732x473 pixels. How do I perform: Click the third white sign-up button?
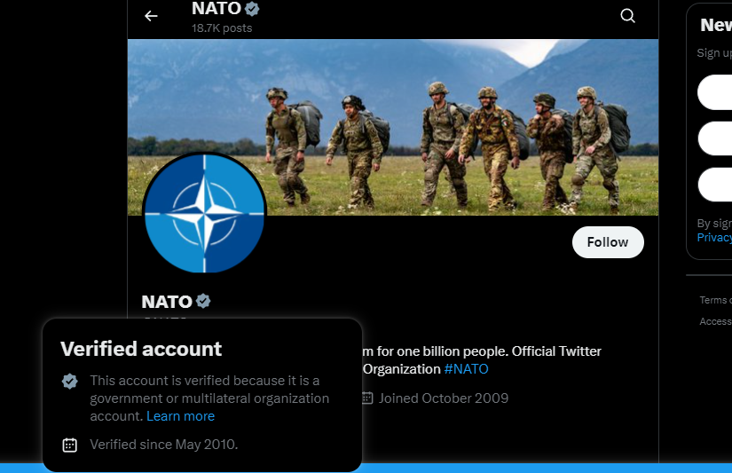pyautogui.click(x=715, y=185)
